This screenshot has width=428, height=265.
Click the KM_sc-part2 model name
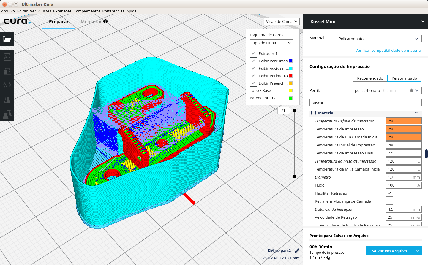(279, 251)
